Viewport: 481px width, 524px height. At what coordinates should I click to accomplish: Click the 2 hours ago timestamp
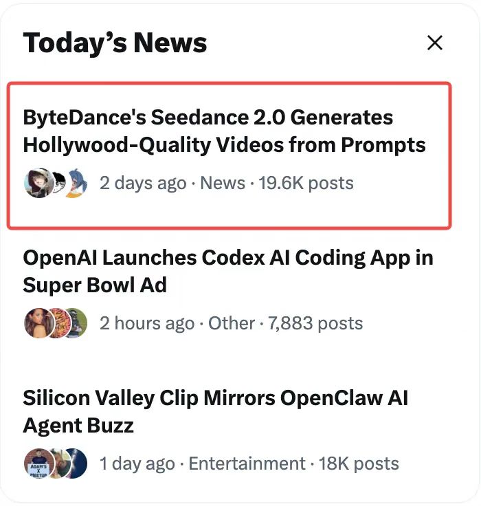tap(147, 323)
